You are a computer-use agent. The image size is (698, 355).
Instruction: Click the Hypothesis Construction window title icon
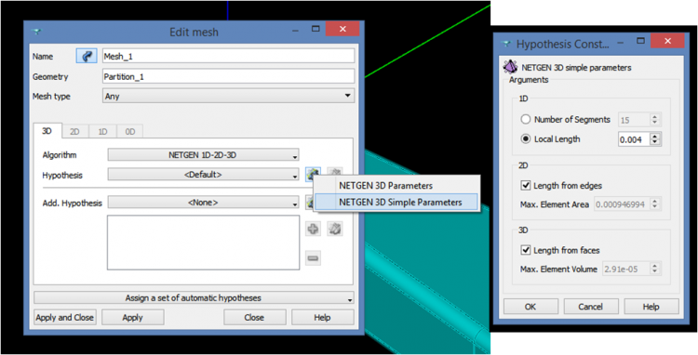click(x=506, y=44)
